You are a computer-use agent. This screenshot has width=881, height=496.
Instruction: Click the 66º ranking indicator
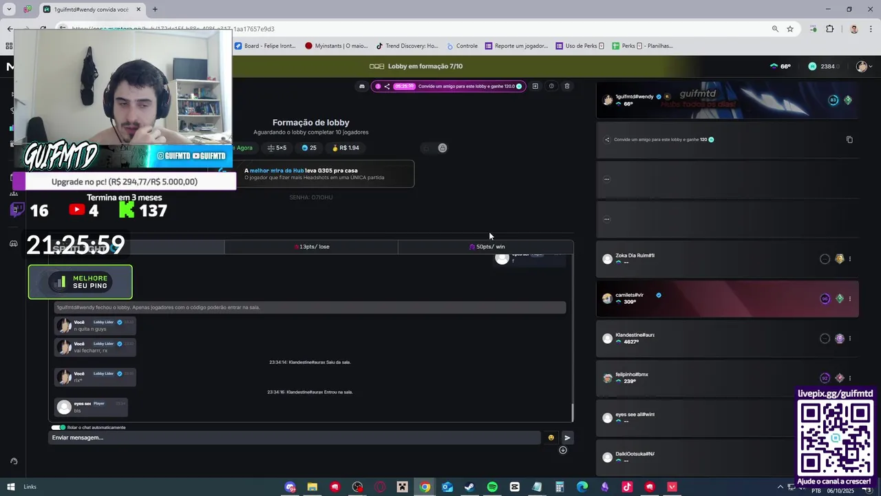pyautogui.click(x=781, y=66)
